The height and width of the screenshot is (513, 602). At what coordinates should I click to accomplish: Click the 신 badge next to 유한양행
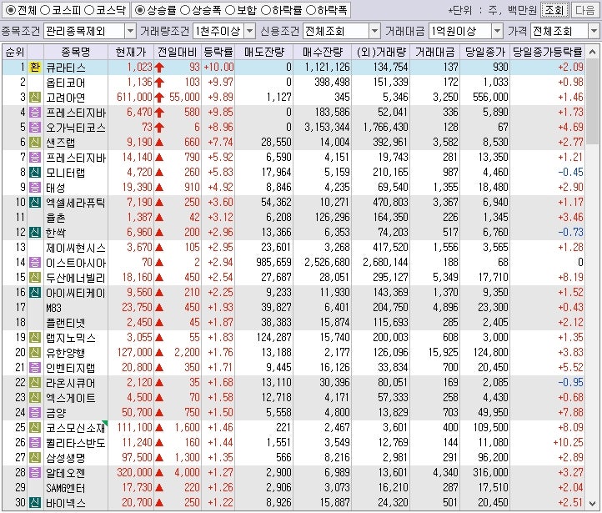(35, 352)
